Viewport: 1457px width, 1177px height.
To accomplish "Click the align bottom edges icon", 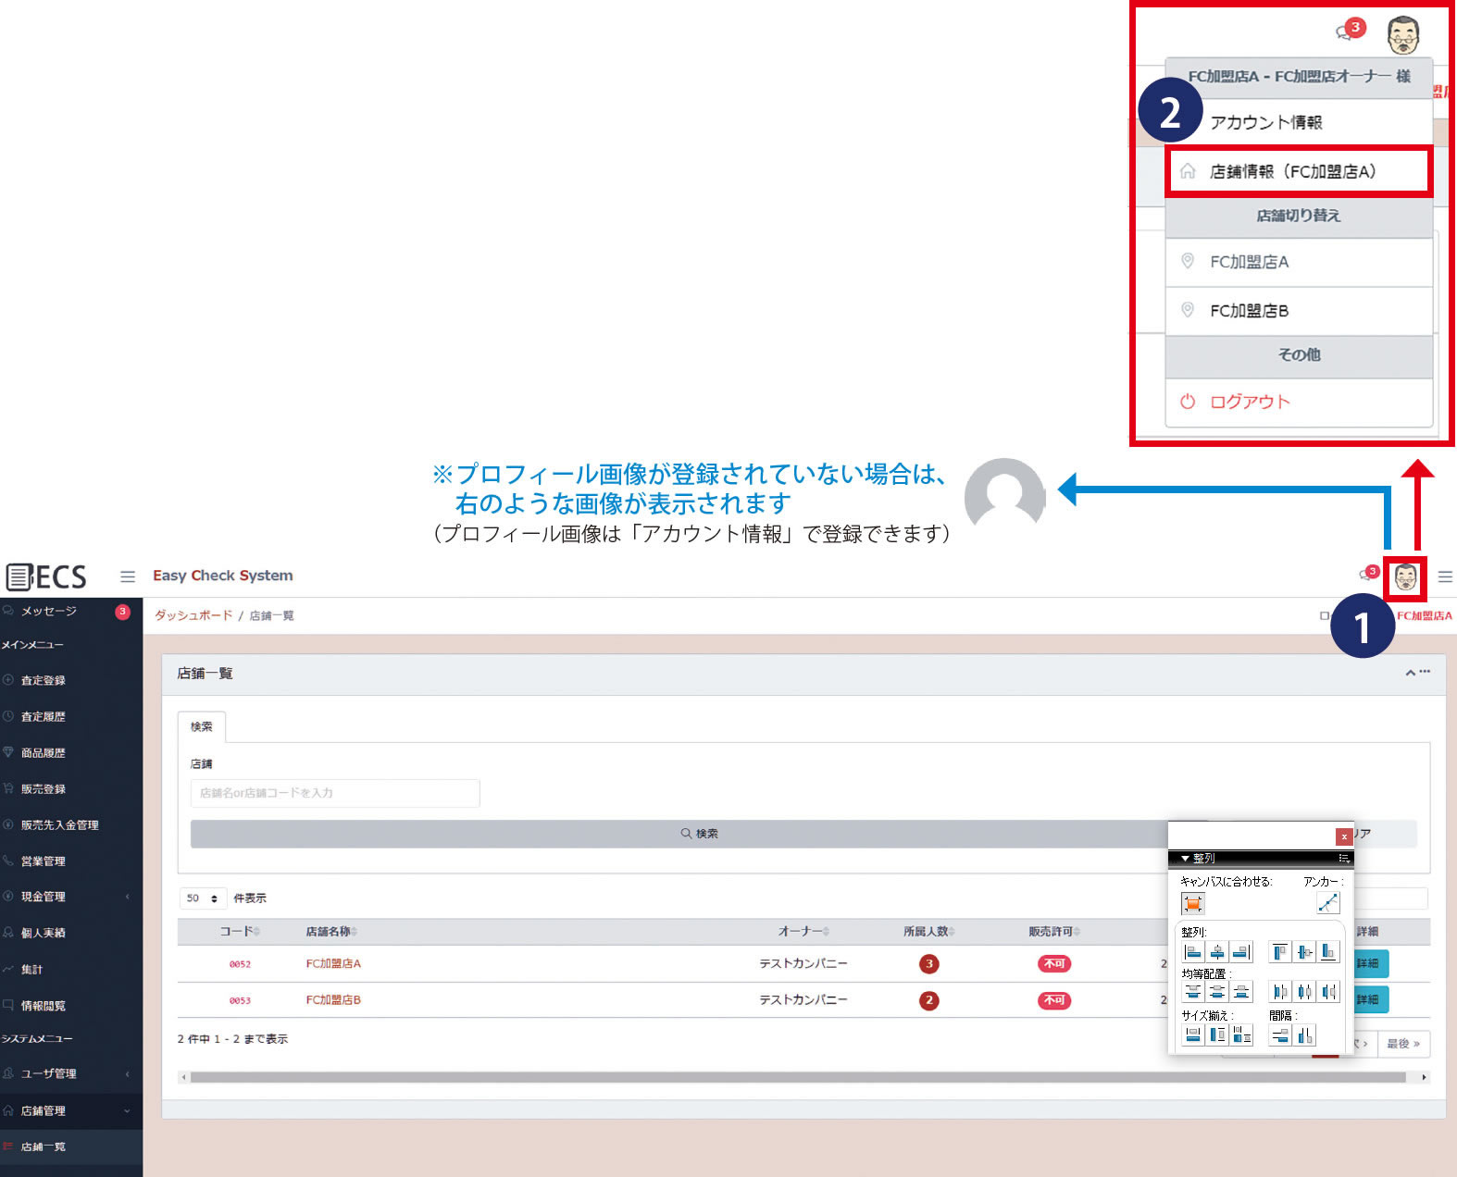I will pyautogui.click(x=1328, y=952).
